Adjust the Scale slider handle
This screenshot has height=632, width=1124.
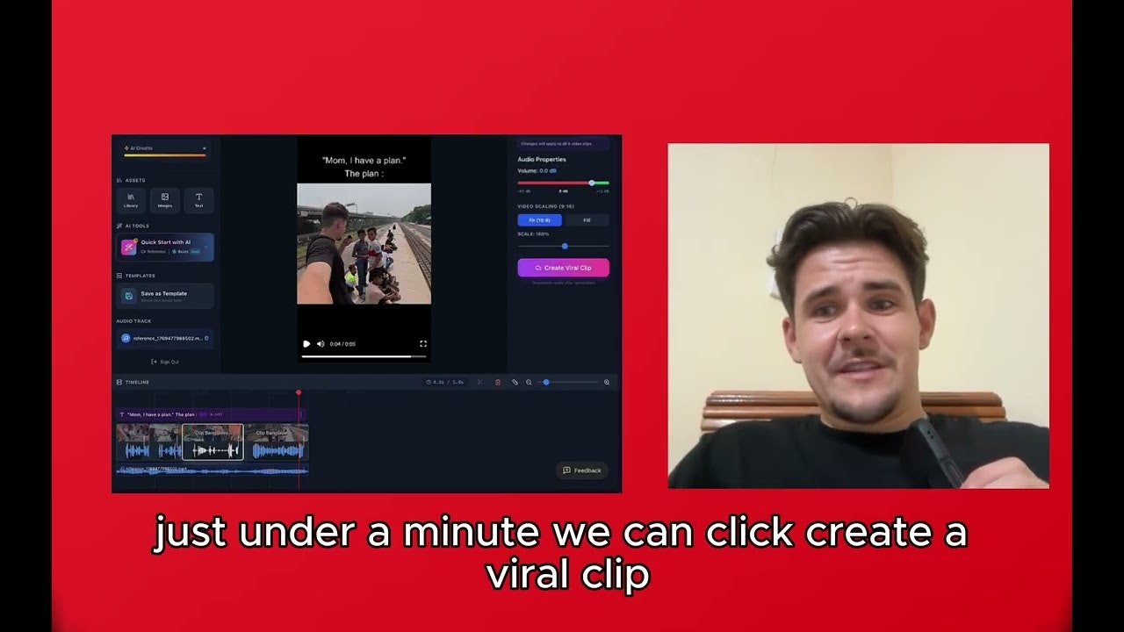566,246
